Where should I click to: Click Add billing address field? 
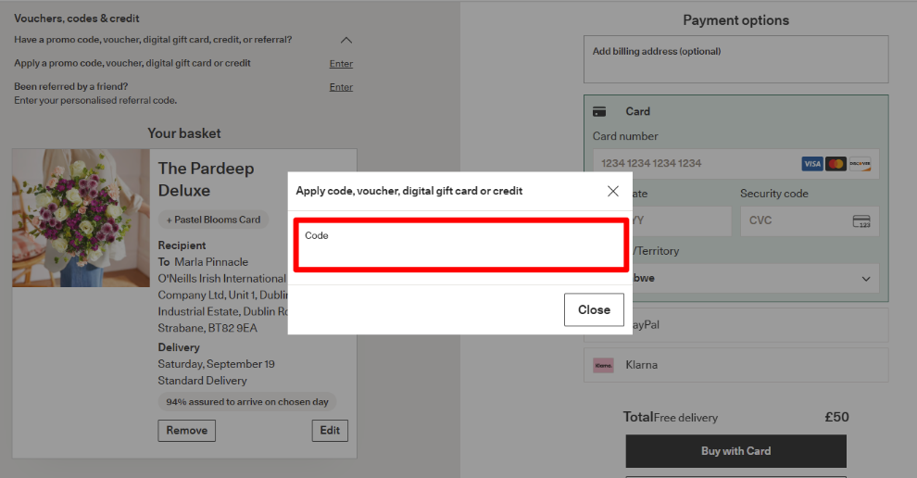735,59
